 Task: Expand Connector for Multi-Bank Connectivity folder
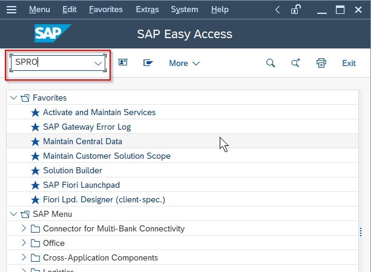(24, 228)
